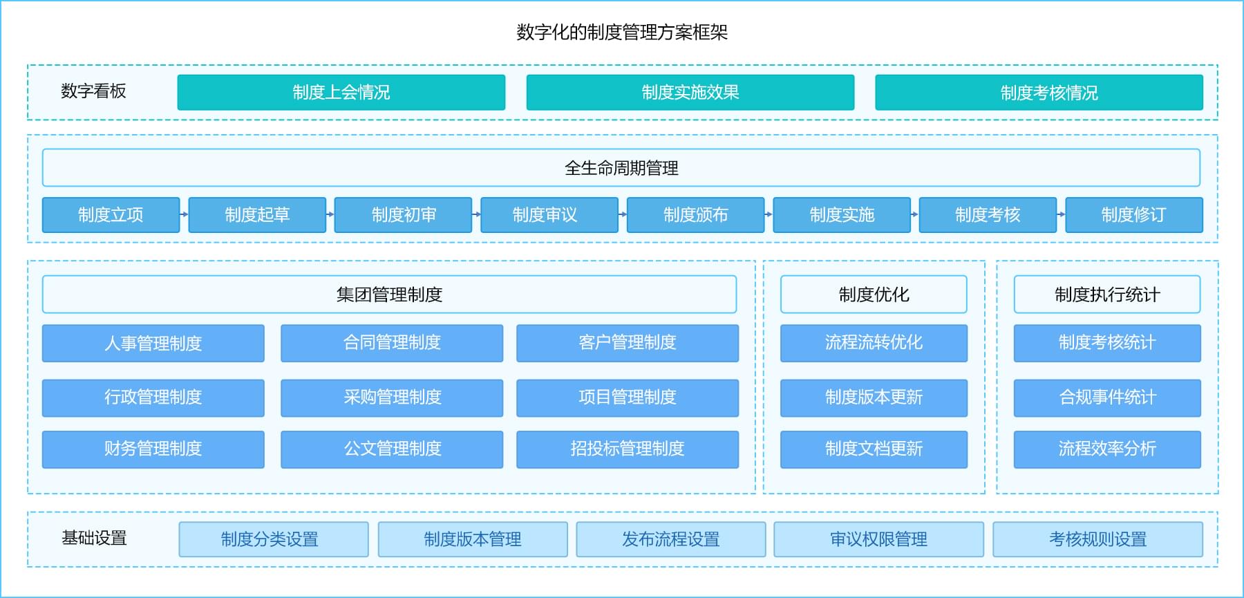Click 客户管理制度 block
This screenshot has width=1244, height=598.
(x=628, y=344)
